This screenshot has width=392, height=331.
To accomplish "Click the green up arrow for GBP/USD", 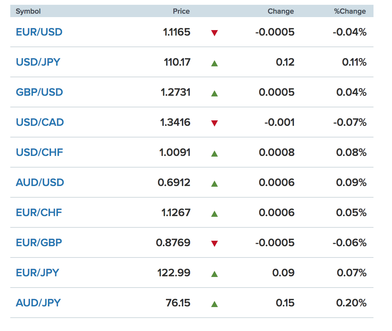I will click(x=214, y=94).
